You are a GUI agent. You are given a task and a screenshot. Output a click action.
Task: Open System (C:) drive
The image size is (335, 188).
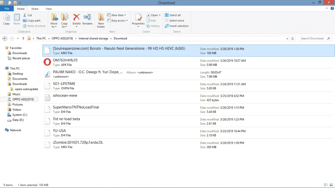(20, 115)
